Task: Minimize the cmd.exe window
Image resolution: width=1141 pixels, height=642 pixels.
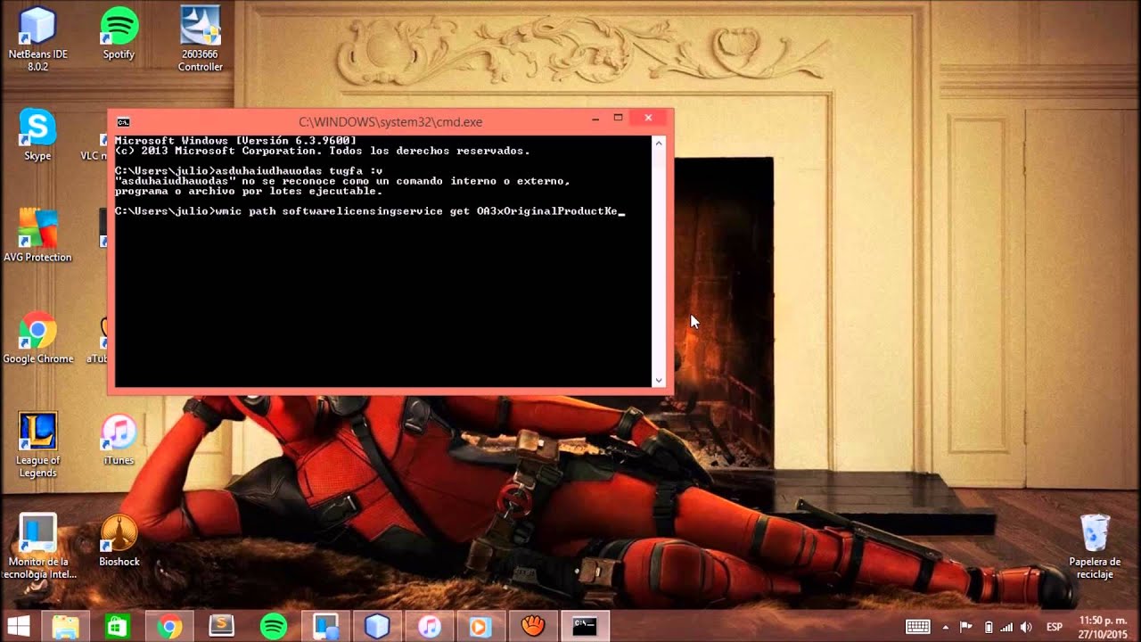Action: pos(595,118)
